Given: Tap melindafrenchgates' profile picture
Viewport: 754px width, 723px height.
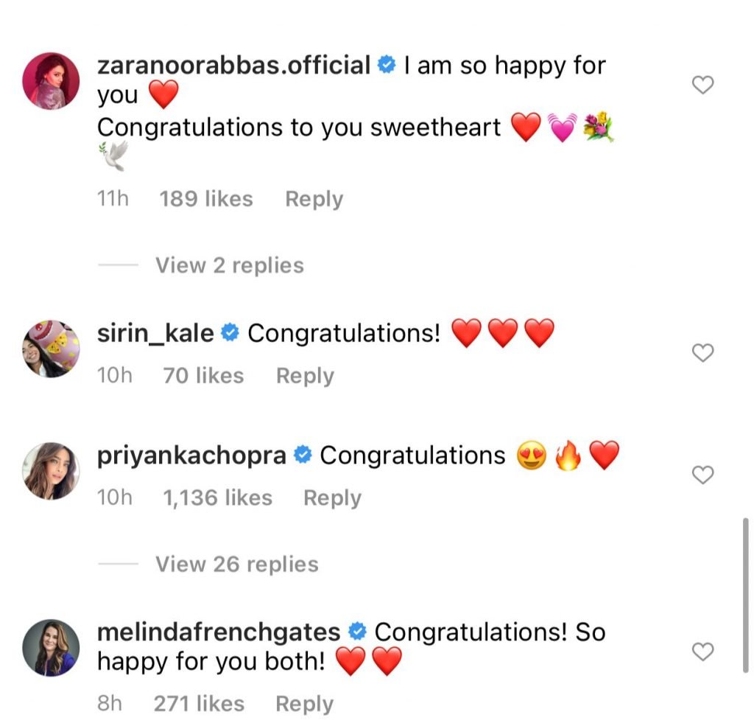Looking at the screenshot, I should tap(52, 647).
